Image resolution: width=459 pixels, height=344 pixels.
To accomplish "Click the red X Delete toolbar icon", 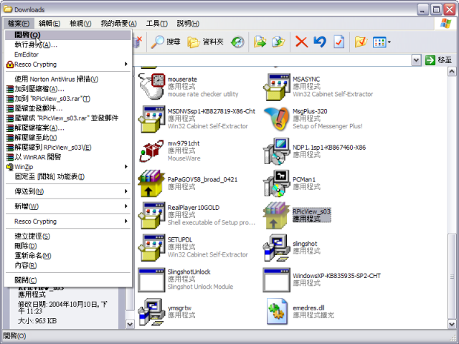I will (x=301, y=42).
